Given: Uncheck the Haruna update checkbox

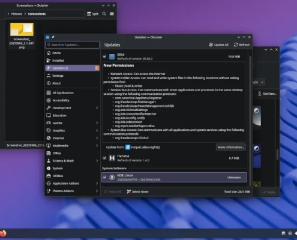Looking at the screenshot, I should click(104, 158).
